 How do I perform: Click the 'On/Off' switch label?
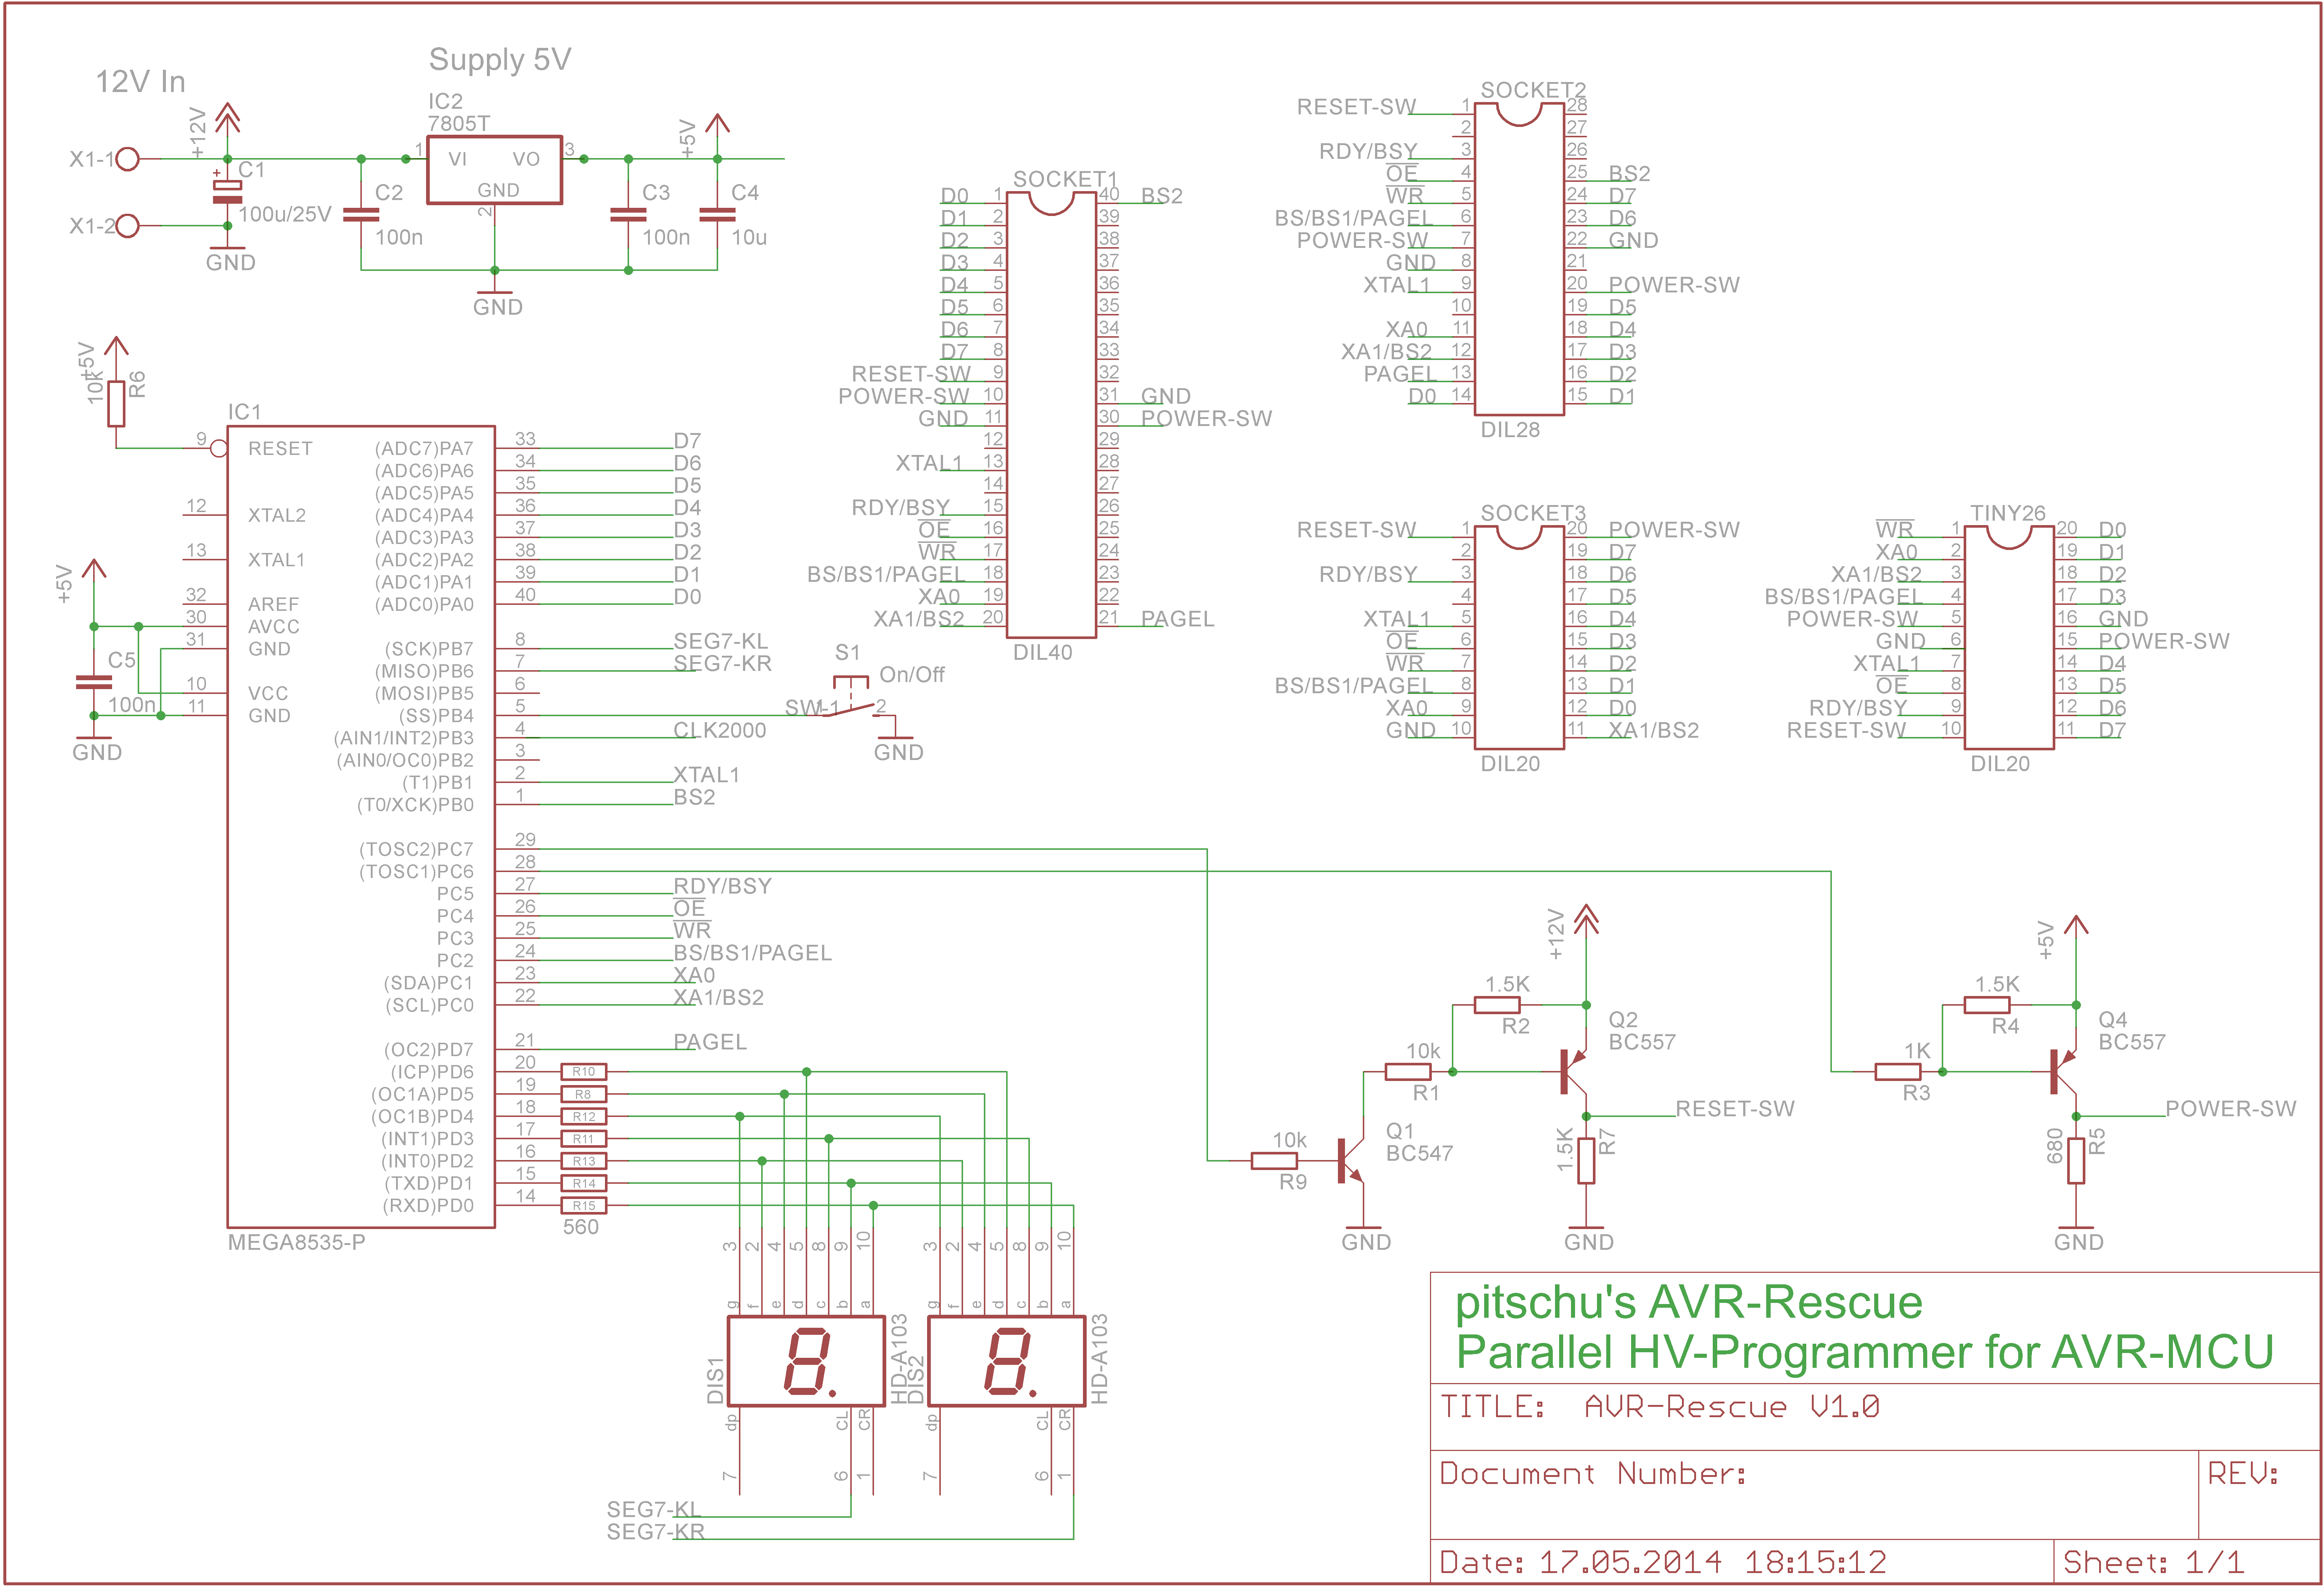912,675
